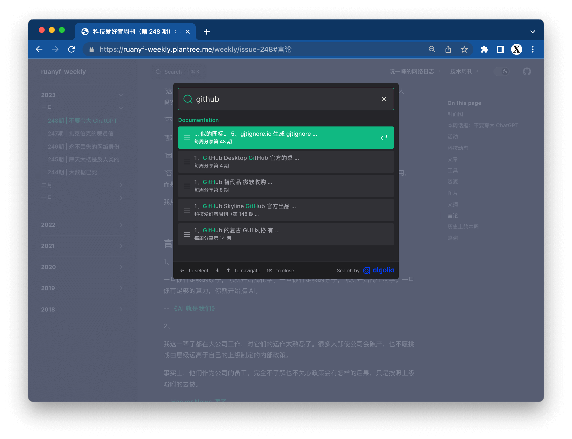Click the sidebar toggle icon in browser
The height and width of the screenshot is (439, 572).
tap(501, 49)
